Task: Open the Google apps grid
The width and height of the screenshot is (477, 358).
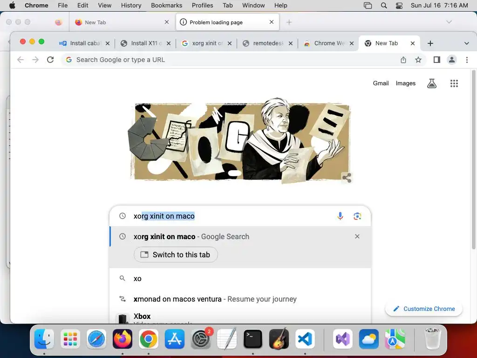Action: click(454, 83)
